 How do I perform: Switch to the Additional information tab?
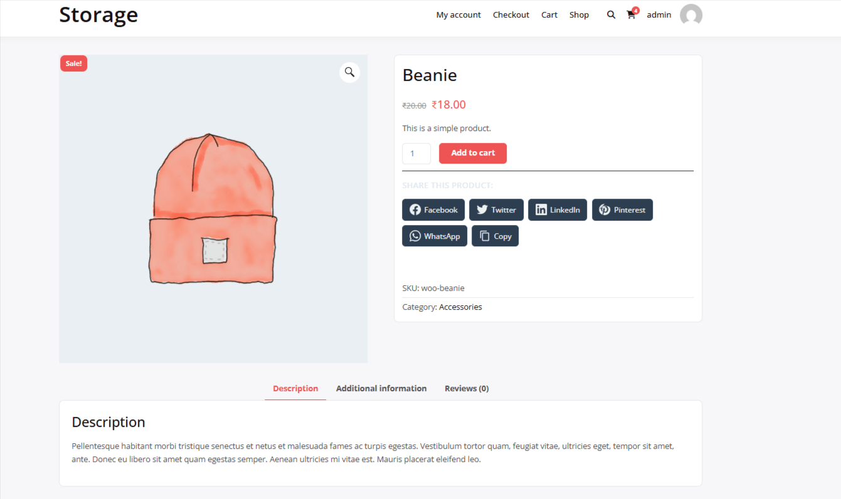coord(381,389)
